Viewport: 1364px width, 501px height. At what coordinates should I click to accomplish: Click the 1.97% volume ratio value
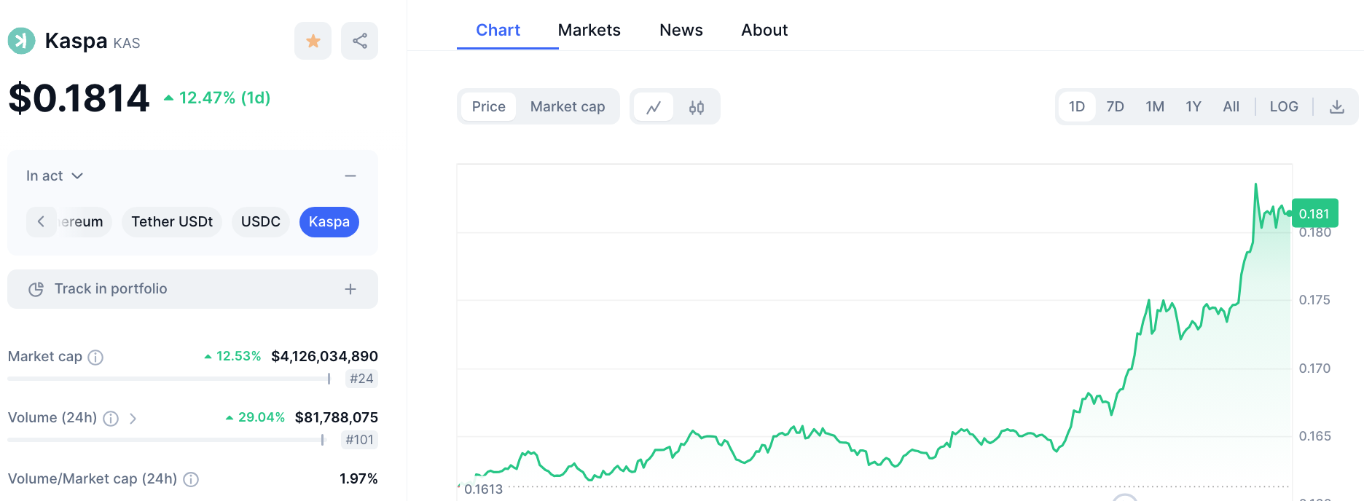pos(358,478)
